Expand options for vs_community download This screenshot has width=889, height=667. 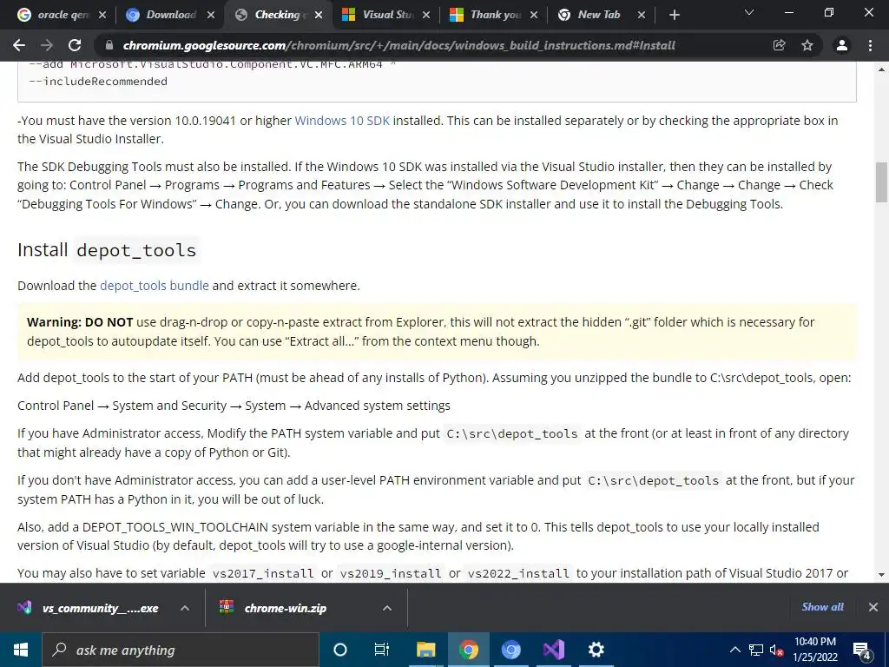(185, 608)
